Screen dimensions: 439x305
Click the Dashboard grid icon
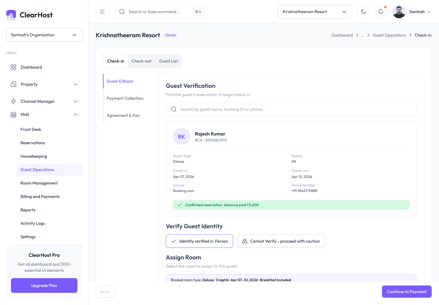pyautogui.click(x=13, y=67)
